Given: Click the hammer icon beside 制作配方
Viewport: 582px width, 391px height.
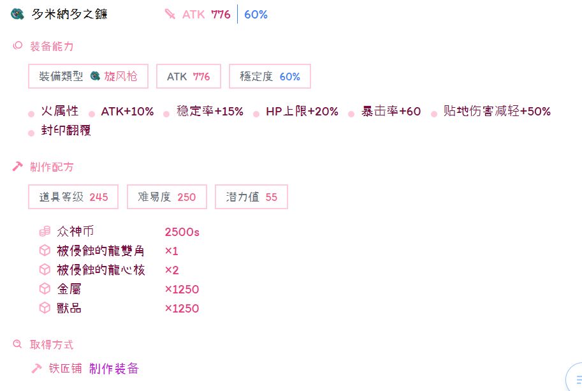Looking at the screenshot, I should (x=18, y=166).
